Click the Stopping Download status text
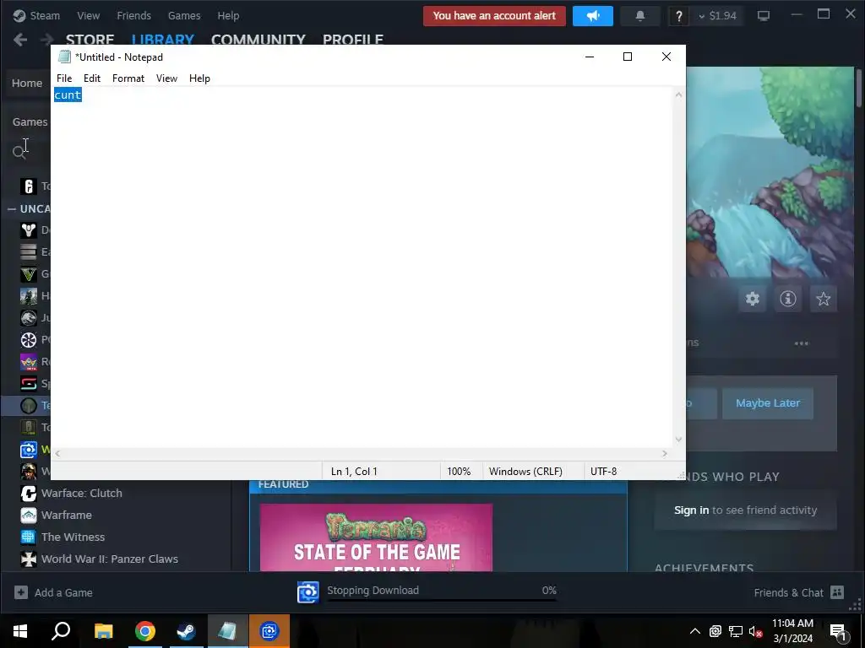This screenshot has width=865, height=648. click(x=373, y=590)
